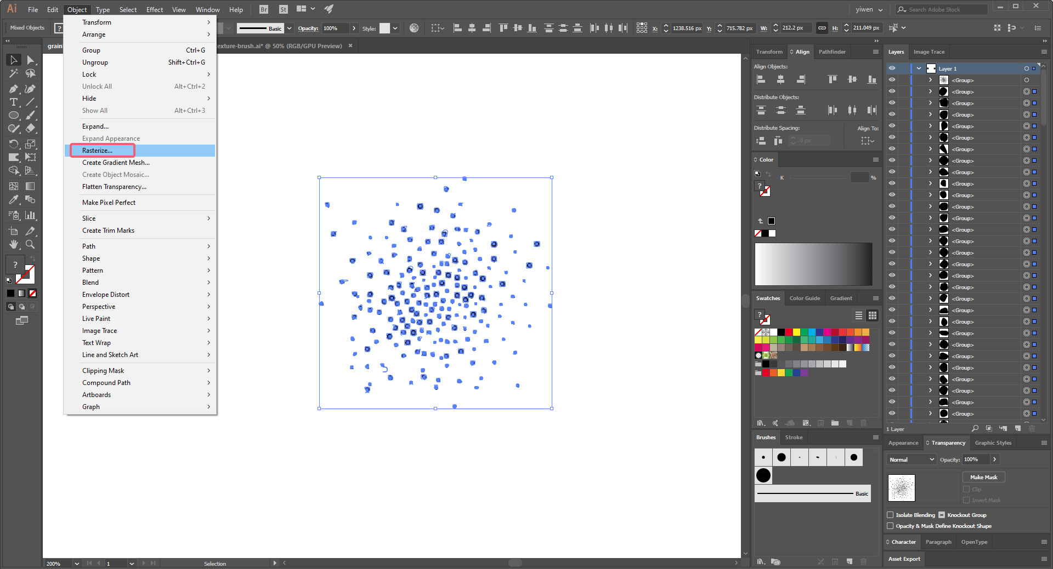
Task: Select the Mesh tool
Action: click(14, 186)
